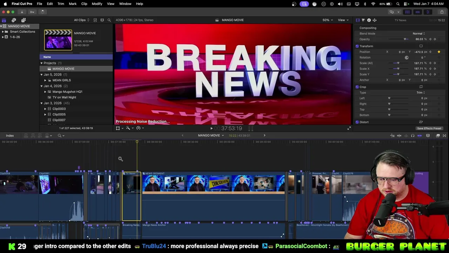Image resolution: width=449 pixels, height=253 pixels.
Task: Toggle snapping in timeline toolbar
Action: [x=420, y=136]
